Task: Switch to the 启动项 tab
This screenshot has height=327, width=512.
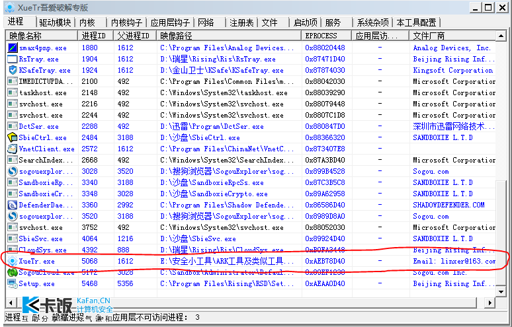Action: 306,22
